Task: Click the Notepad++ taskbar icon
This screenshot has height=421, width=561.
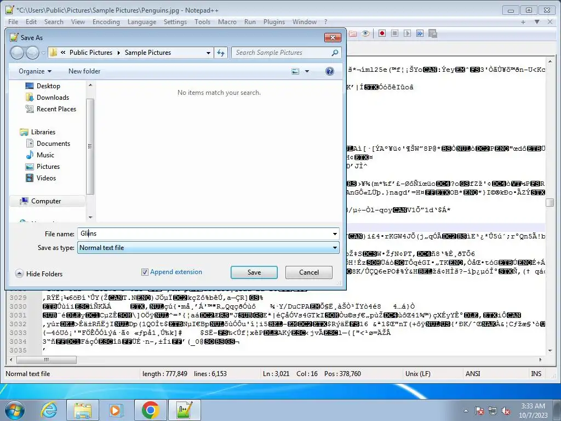Action: pyautogui.click(x=184, y=410)
